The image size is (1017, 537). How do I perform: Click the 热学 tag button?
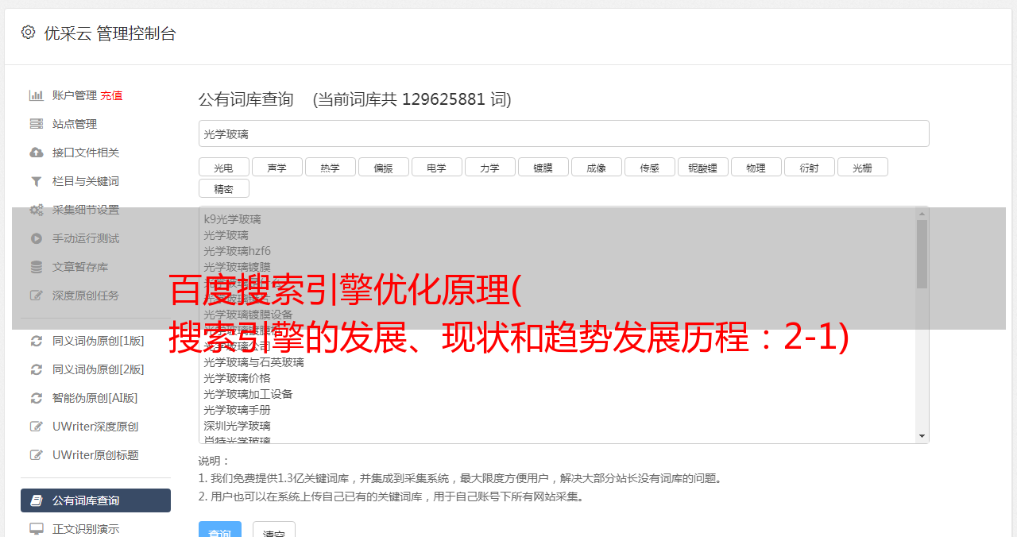330,167
